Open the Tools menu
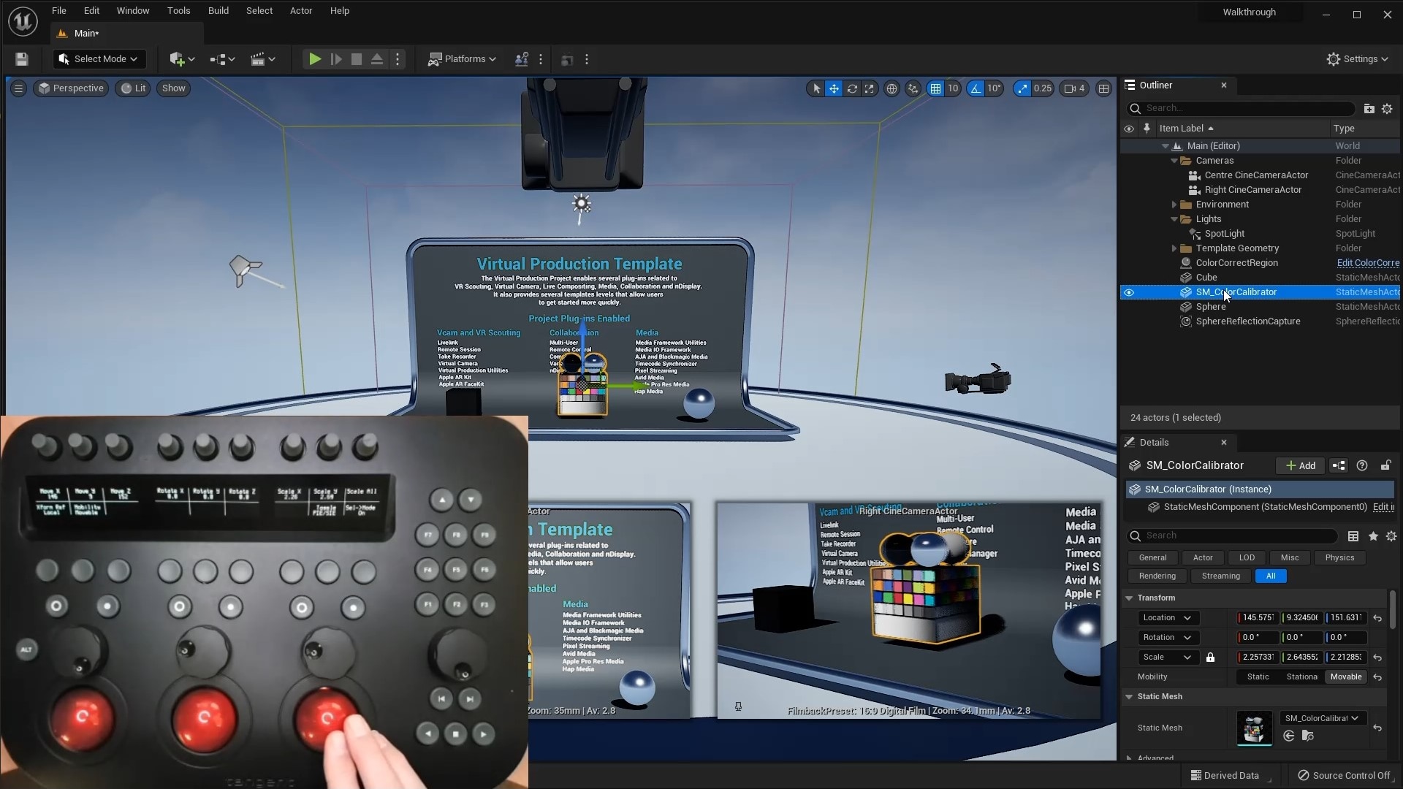Viewport: 1403px width, 789px height. pos(178,11)
